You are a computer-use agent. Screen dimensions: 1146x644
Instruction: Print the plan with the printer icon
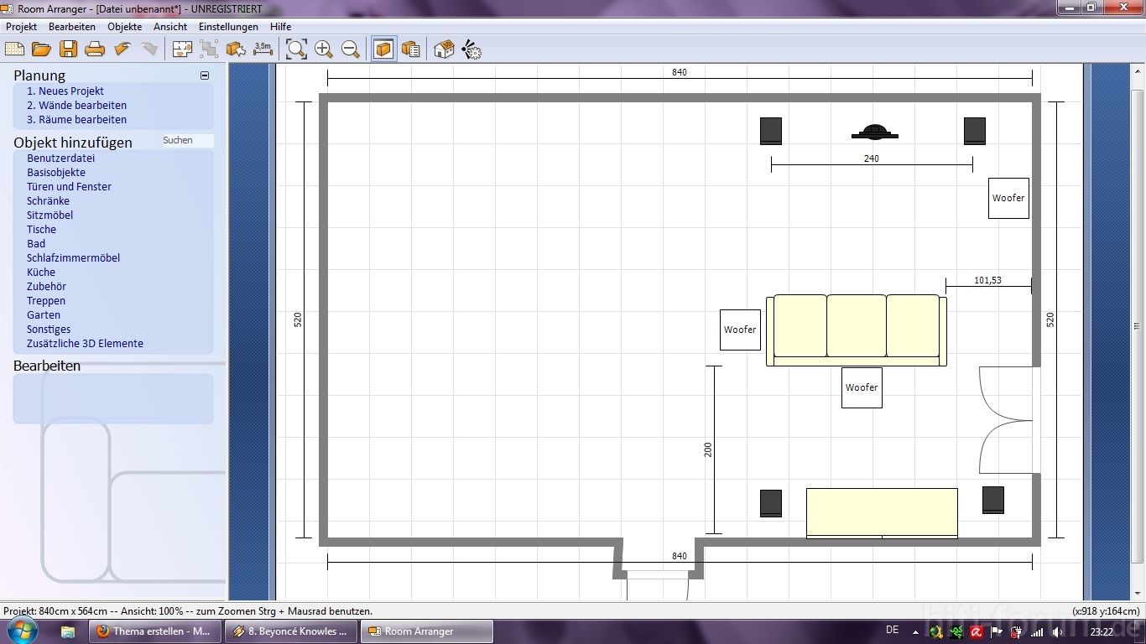(x=95, y=49)
